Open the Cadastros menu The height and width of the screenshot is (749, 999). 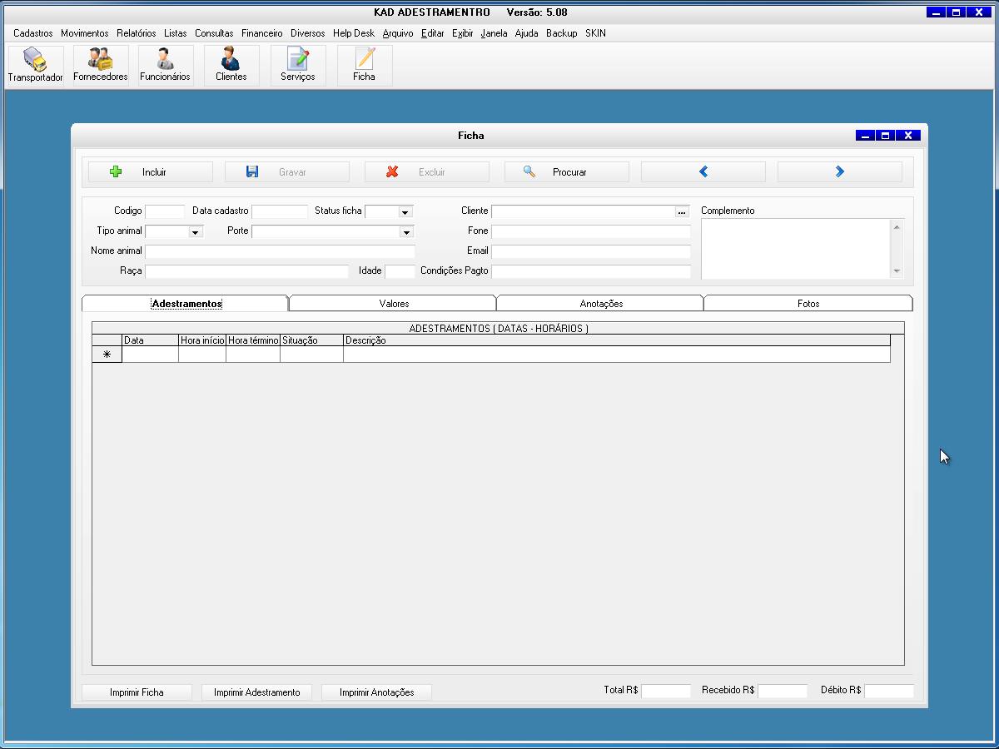[x=33, y=33]
